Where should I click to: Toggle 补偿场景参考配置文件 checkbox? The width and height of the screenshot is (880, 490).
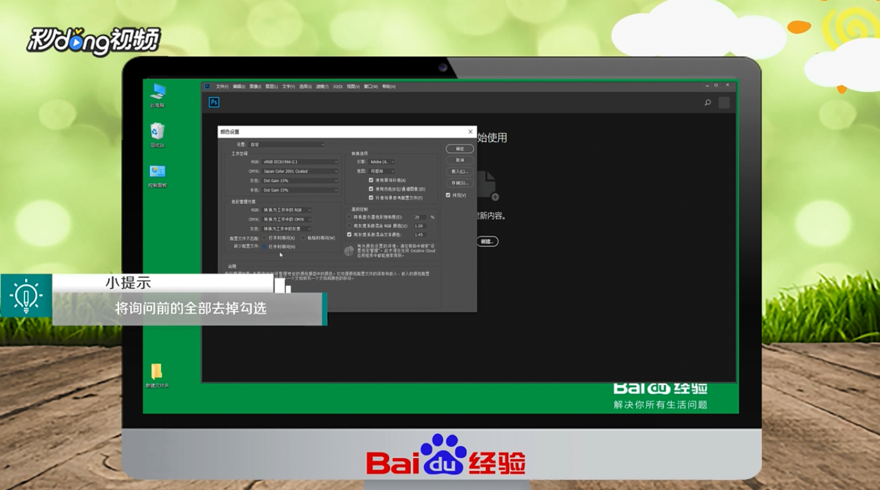tap(371, 197)
